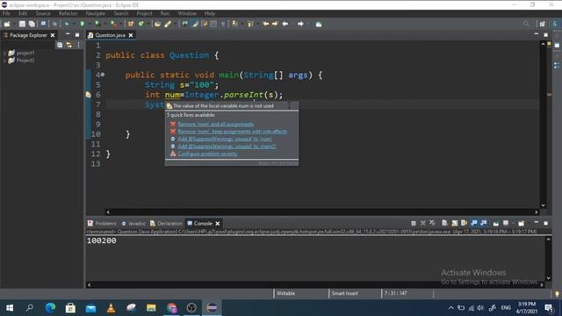
Task: Click the New file toolbar icon
Action: [7, 24]
